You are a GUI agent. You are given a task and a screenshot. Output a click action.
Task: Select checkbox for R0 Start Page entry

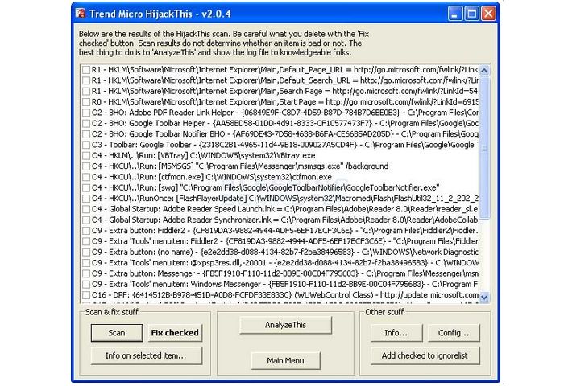[86, 102]
